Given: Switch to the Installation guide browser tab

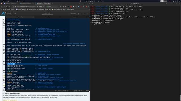Looking at the screenshot, I should 27,4.
